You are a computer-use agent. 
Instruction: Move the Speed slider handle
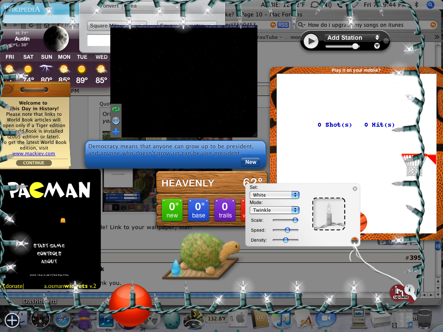[287, 230]
